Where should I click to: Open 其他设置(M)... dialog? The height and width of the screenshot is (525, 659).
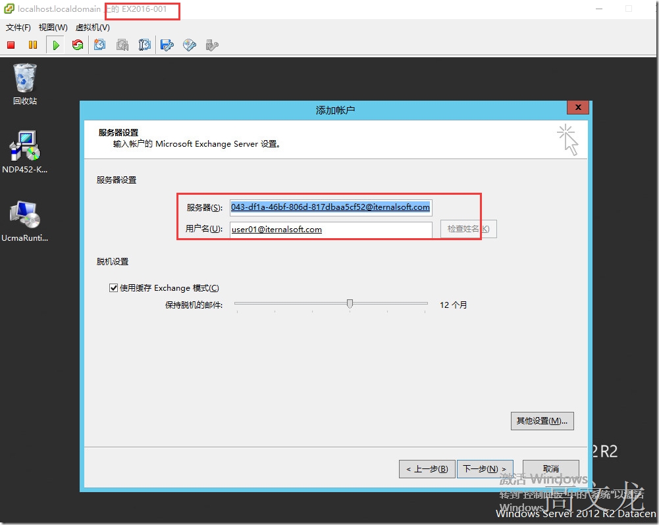pyautogui.click(x=542, y=421)
